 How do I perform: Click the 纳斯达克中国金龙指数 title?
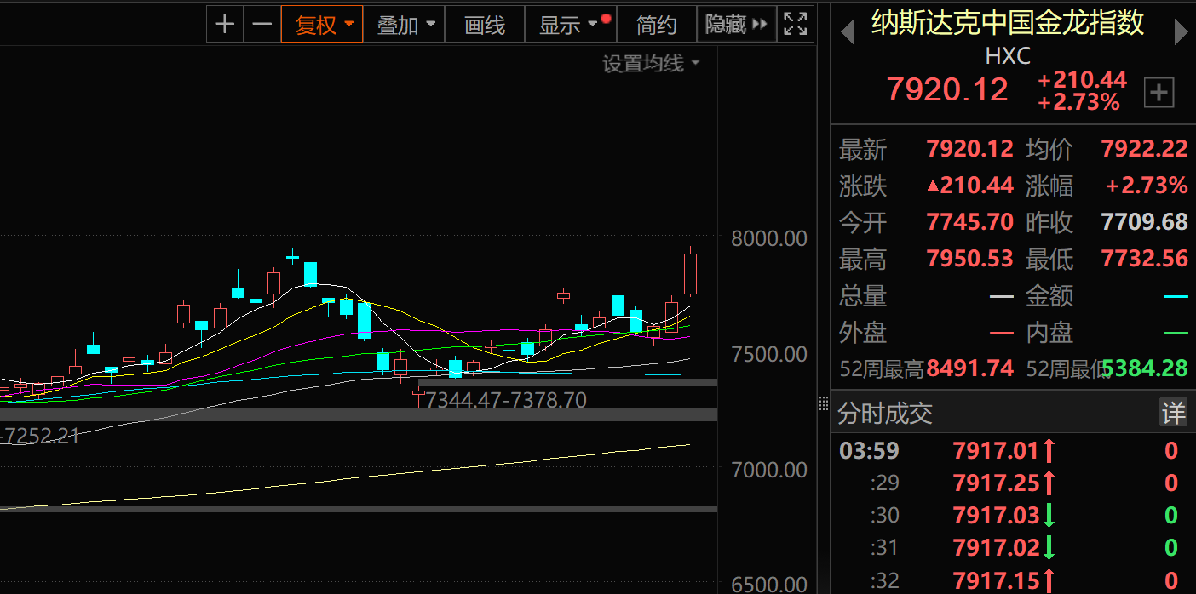[1008, 23]
